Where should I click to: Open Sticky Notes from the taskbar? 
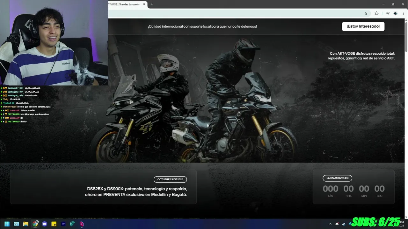(54, 224)
